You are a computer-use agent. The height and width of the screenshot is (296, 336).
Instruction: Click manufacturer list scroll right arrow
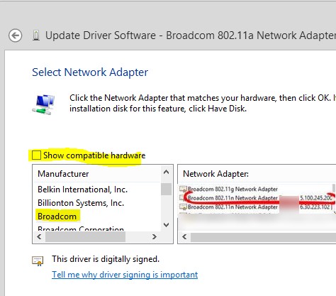(155, 236)
